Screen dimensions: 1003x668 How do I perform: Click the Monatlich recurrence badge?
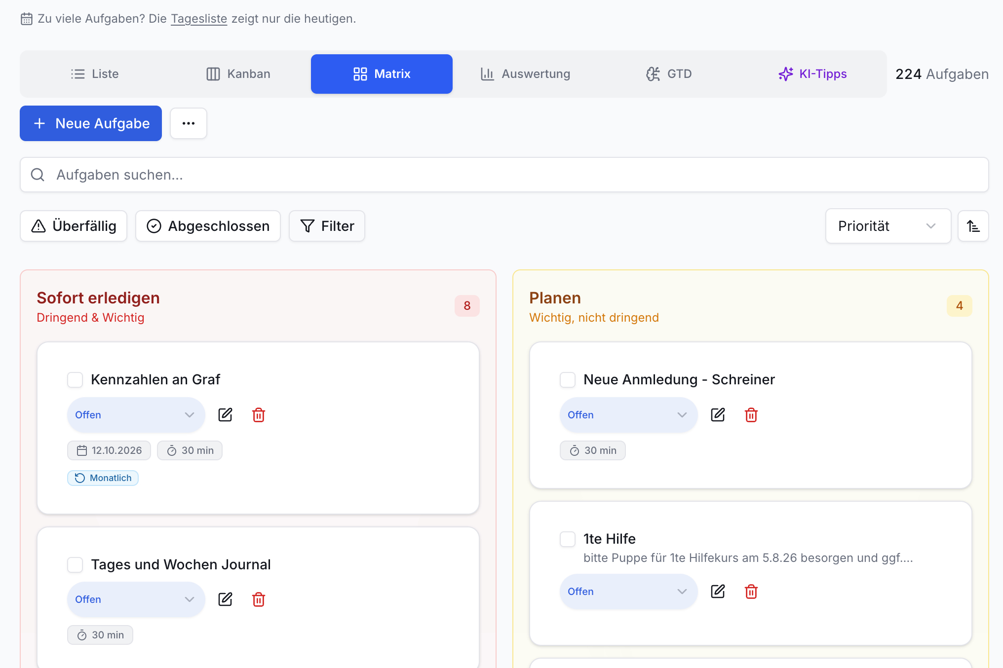[x=103, y=478]
